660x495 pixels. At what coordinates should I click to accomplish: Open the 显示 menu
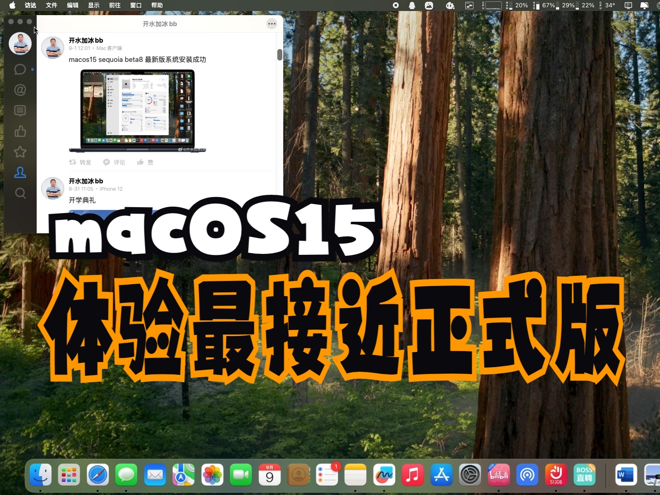coord(94,5)
